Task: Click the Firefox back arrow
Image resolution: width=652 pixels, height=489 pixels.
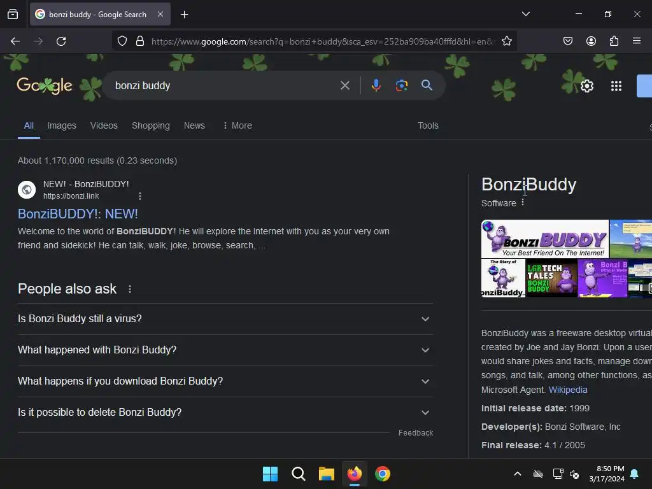Action: pyautogui.click(x=15, y=41)
